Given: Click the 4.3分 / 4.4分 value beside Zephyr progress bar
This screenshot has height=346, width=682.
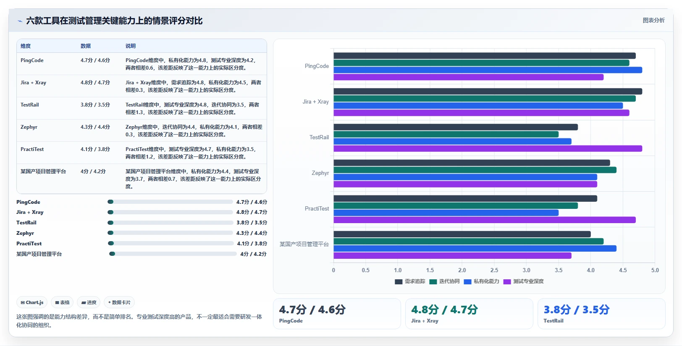Looking at the screenshot, I should tap(252, 233).
